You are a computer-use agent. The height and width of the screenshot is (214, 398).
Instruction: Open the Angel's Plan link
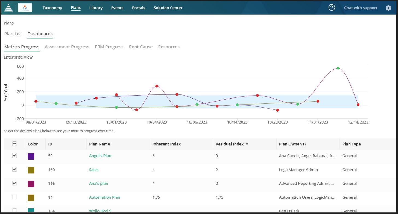tap(100, 156)
